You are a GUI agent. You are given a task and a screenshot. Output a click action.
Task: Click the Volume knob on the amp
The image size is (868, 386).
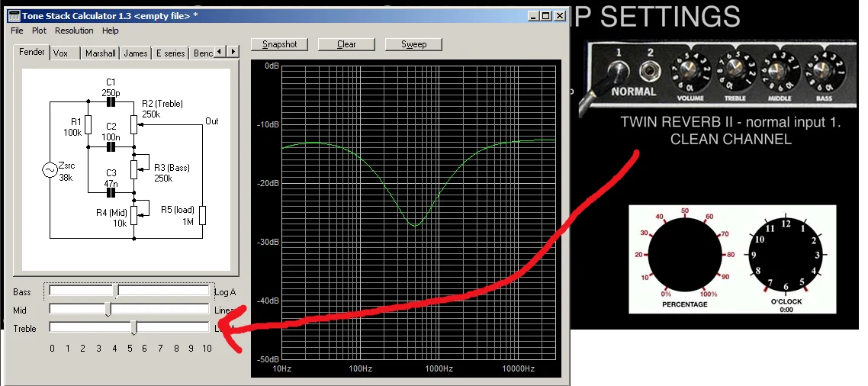click(690, 69)
